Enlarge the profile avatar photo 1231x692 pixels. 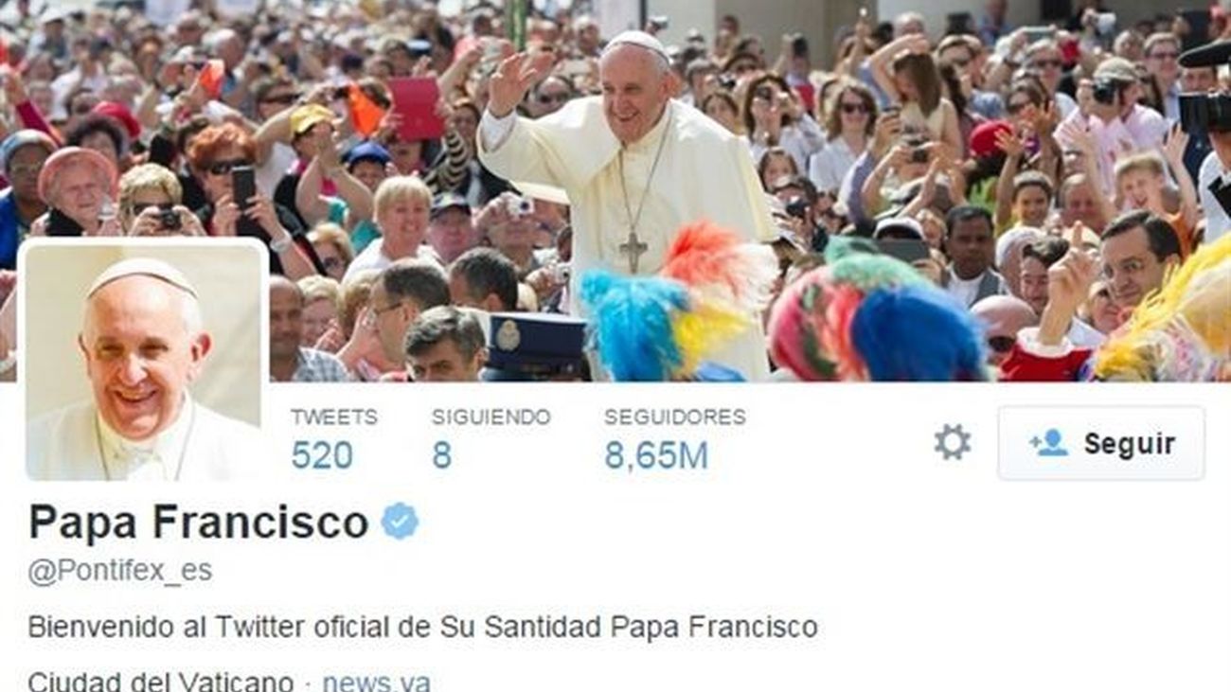coord(143,360)
